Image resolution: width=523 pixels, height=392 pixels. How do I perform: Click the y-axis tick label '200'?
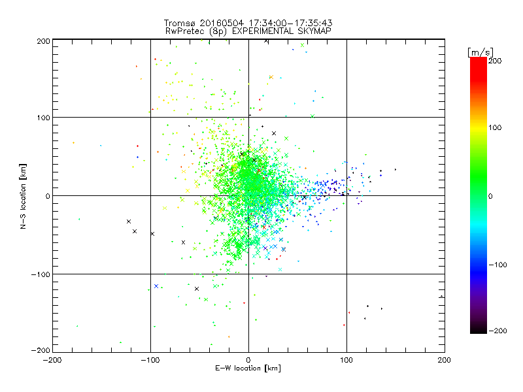tap(44, 41)
